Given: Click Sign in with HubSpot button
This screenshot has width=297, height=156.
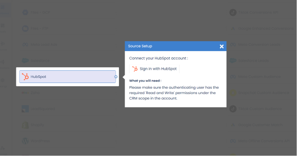Looking at the screenshot, I should 154,69.
